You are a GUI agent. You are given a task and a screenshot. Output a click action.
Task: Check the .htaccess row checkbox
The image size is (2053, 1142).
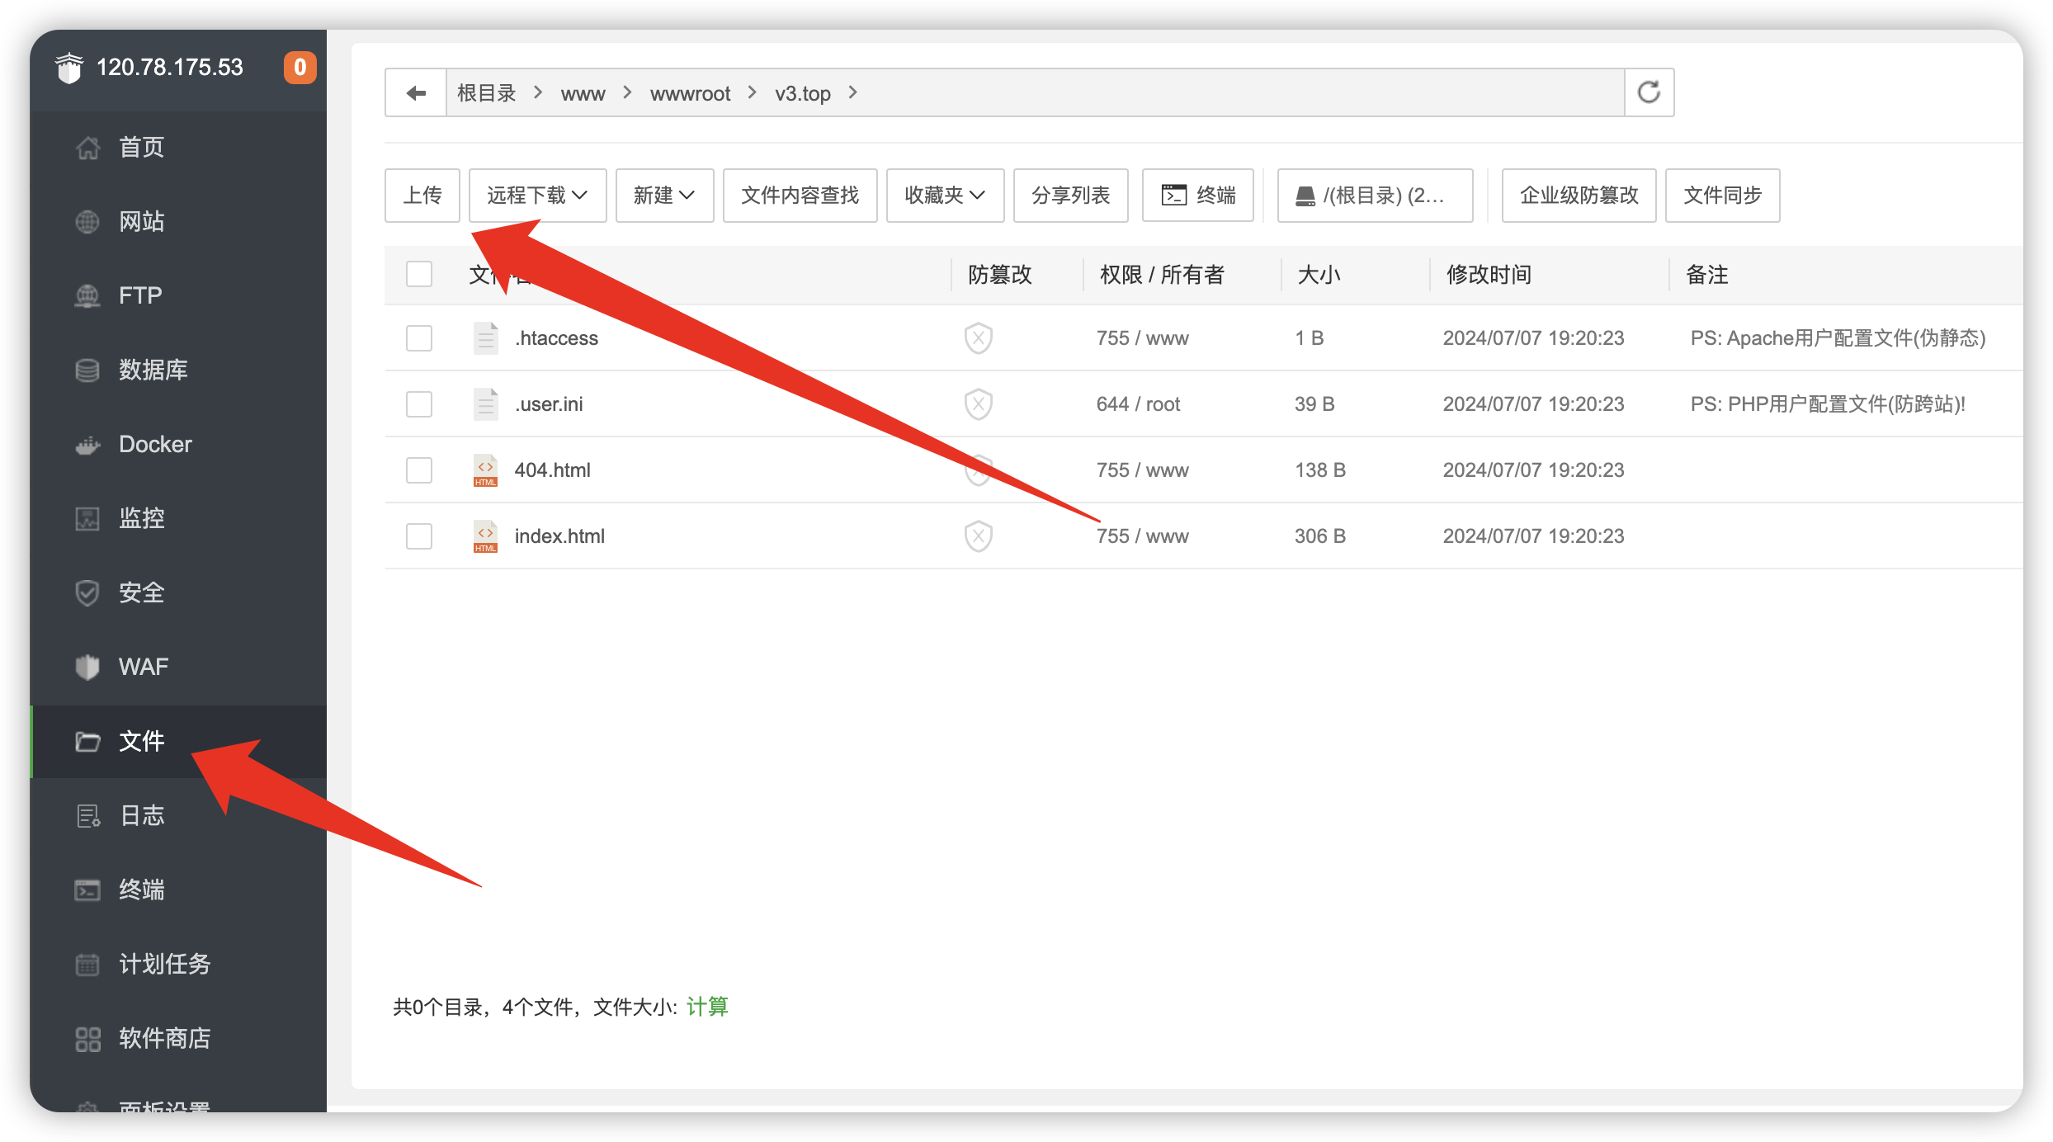point(419,338)
